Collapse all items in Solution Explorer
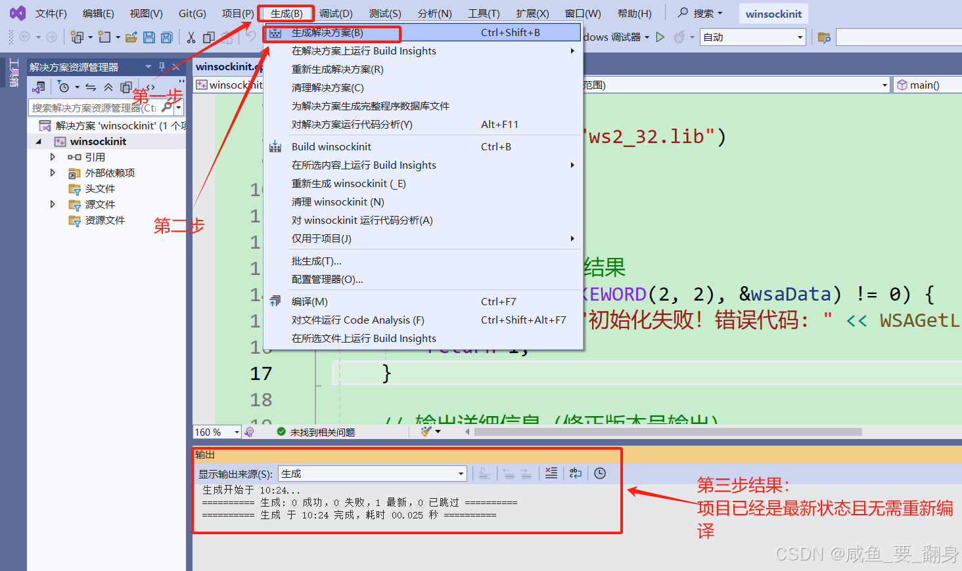Screen dimensions: 962x571 pyautogui.click(x=108, y=87)
